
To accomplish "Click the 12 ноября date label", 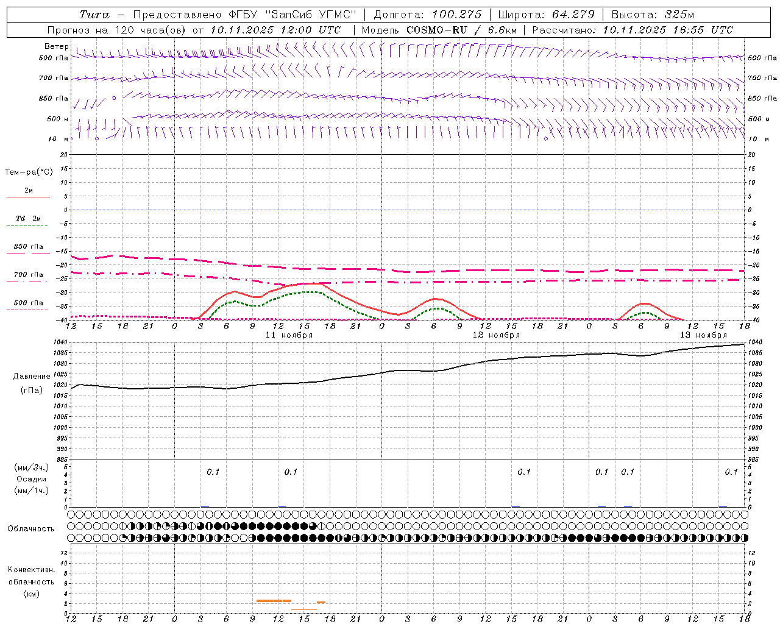I will coord(496,335).
